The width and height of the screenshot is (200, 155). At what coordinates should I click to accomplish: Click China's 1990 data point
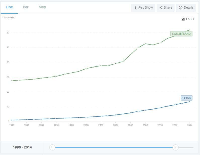pyautogui.click(x=12, y=120)
